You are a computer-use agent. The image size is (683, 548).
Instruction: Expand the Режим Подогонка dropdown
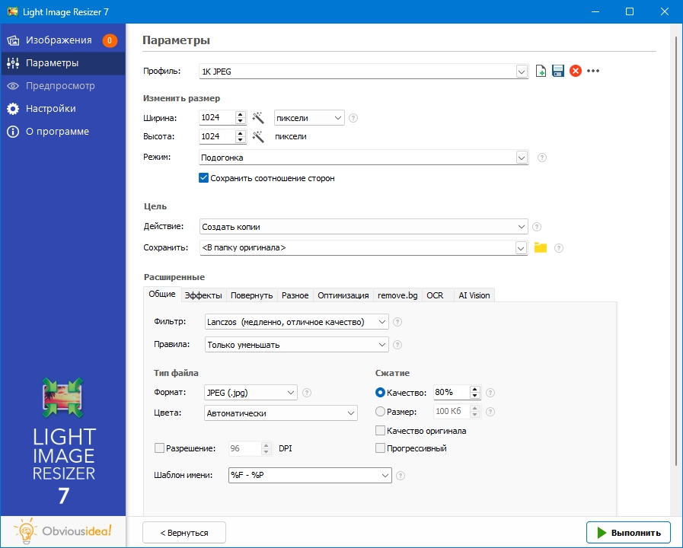(x=522, y=158)
